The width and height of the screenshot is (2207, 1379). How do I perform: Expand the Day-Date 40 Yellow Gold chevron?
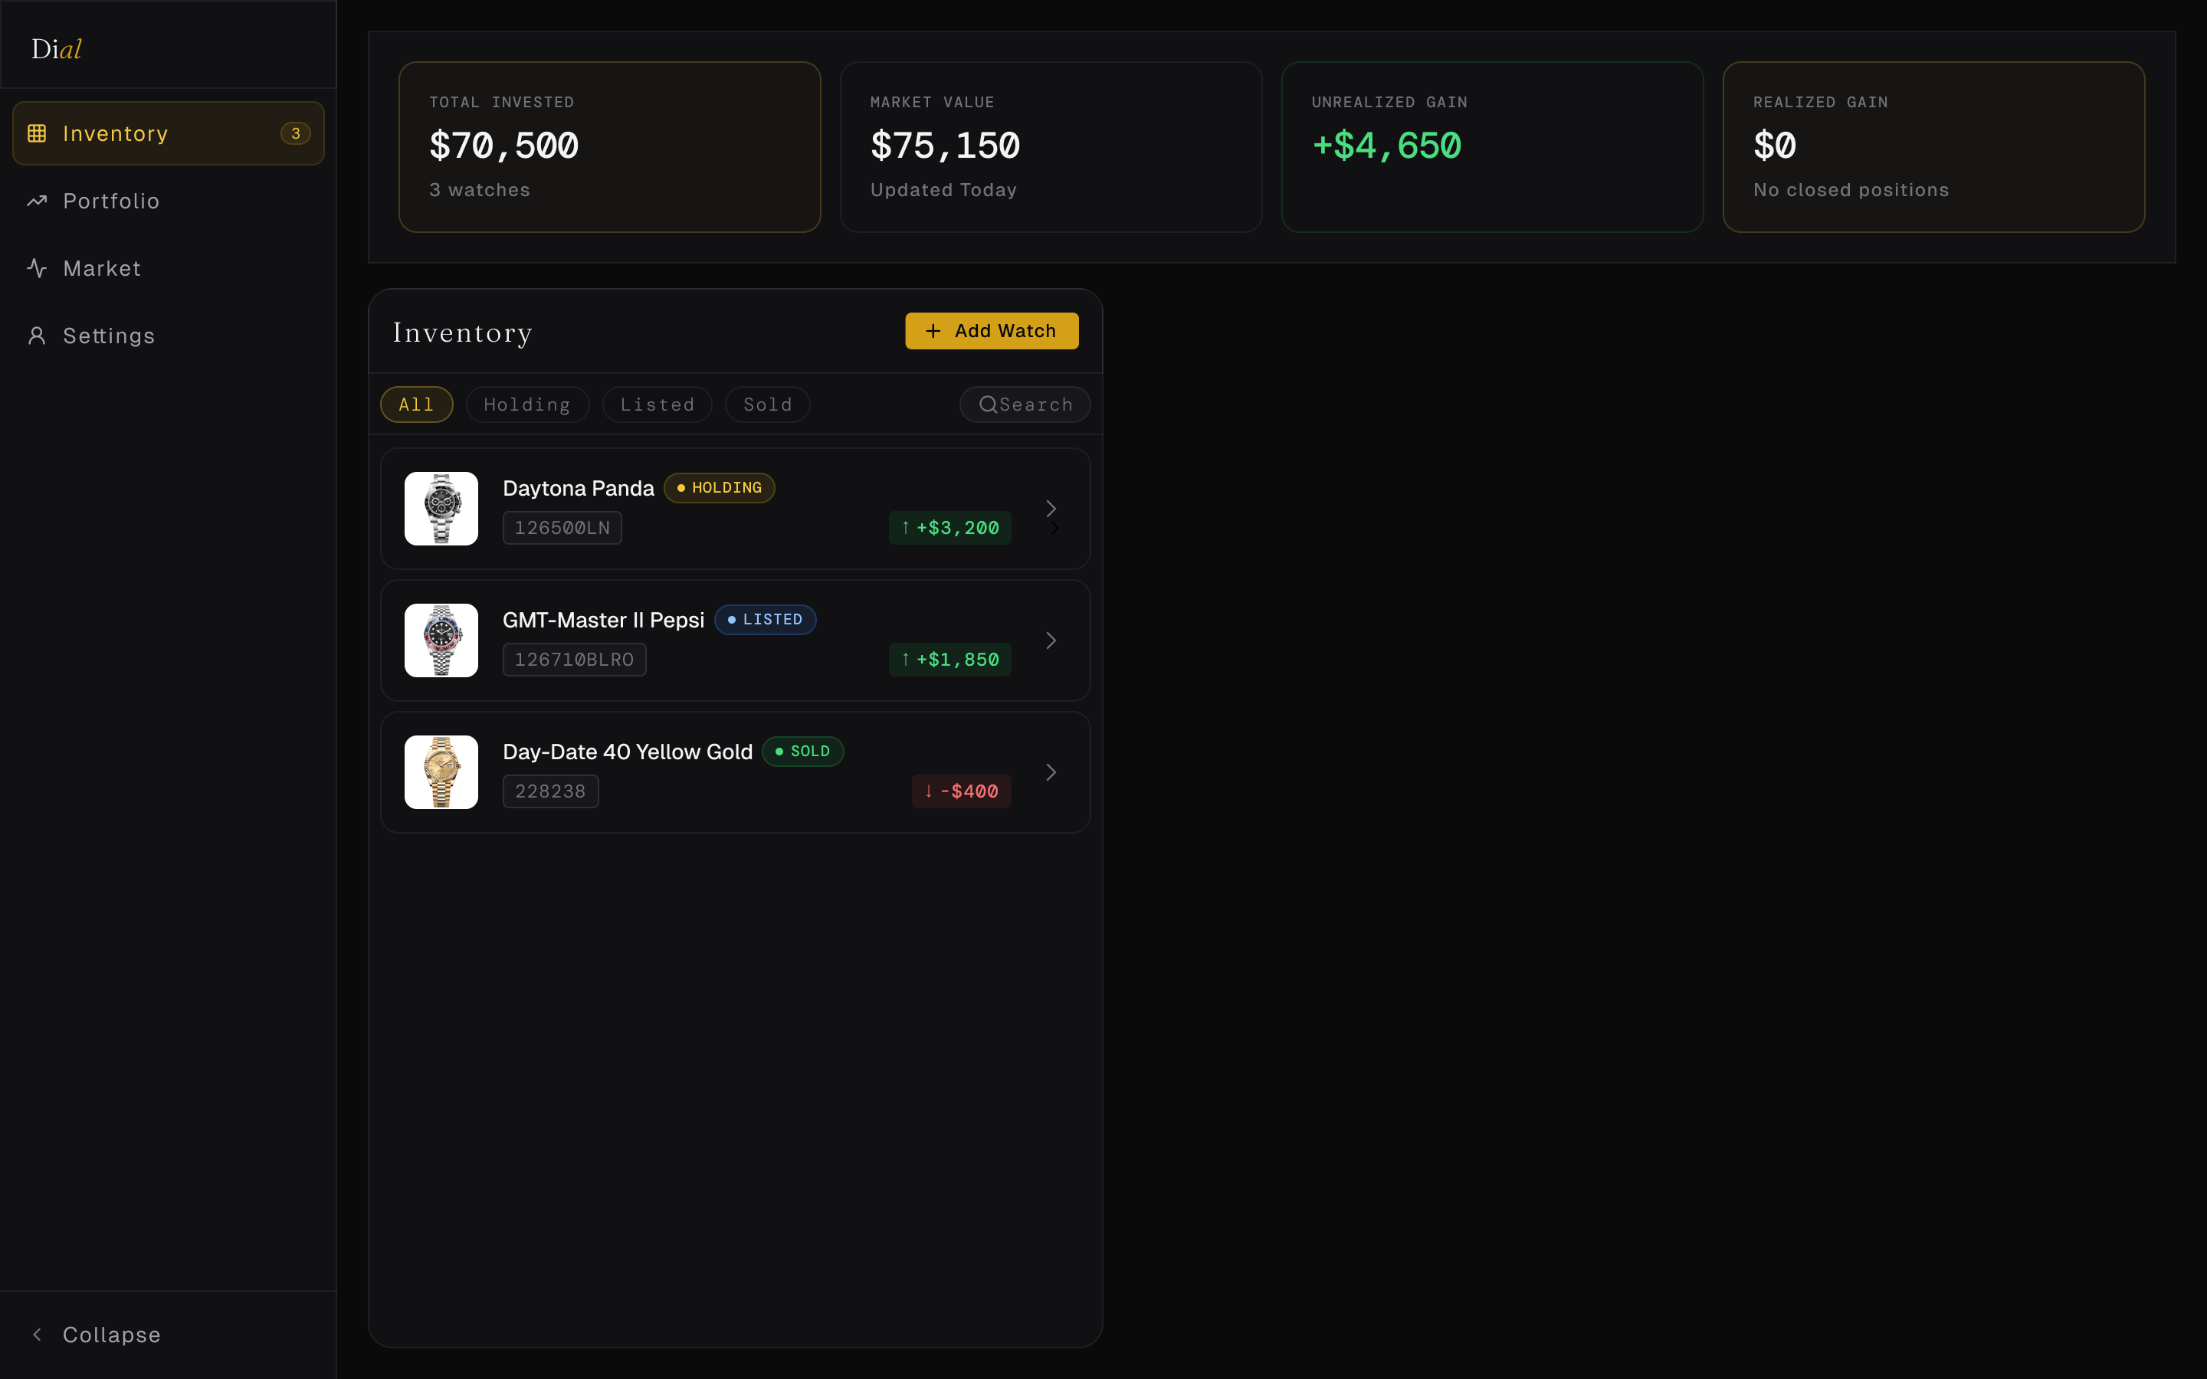(x=1051, y=772)
